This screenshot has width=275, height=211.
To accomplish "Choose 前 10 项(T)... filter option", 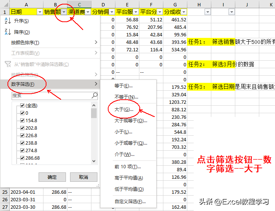I will pos(129,167).
